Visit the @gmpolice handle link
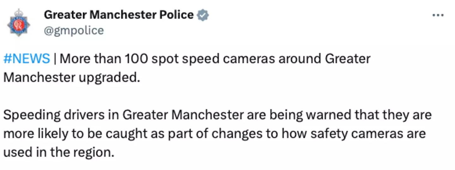Viewport: 455px width, 170px height. click(x=74, y=31)
